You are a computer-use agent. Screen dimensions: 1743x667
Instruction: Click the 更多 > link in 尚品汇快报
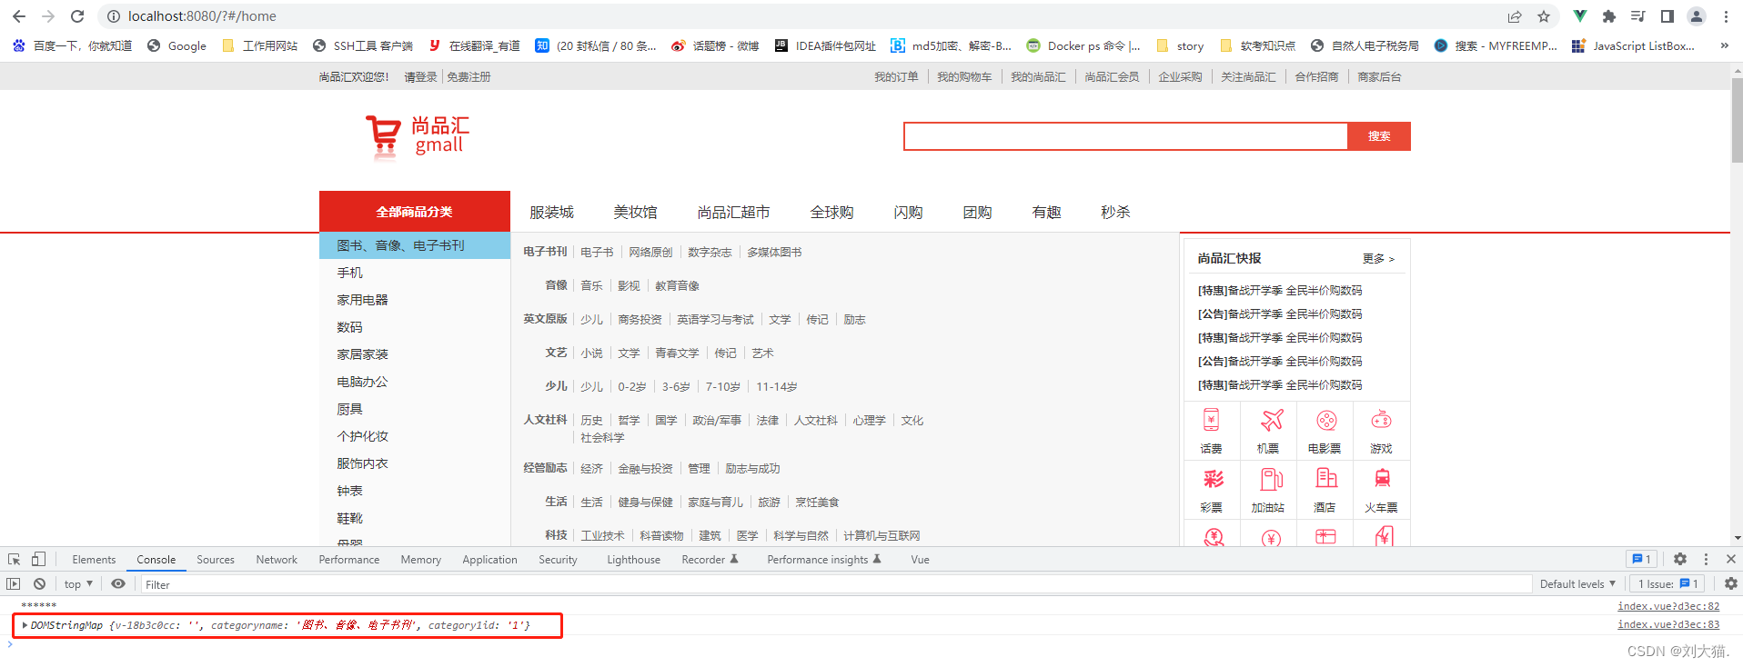1378,259
